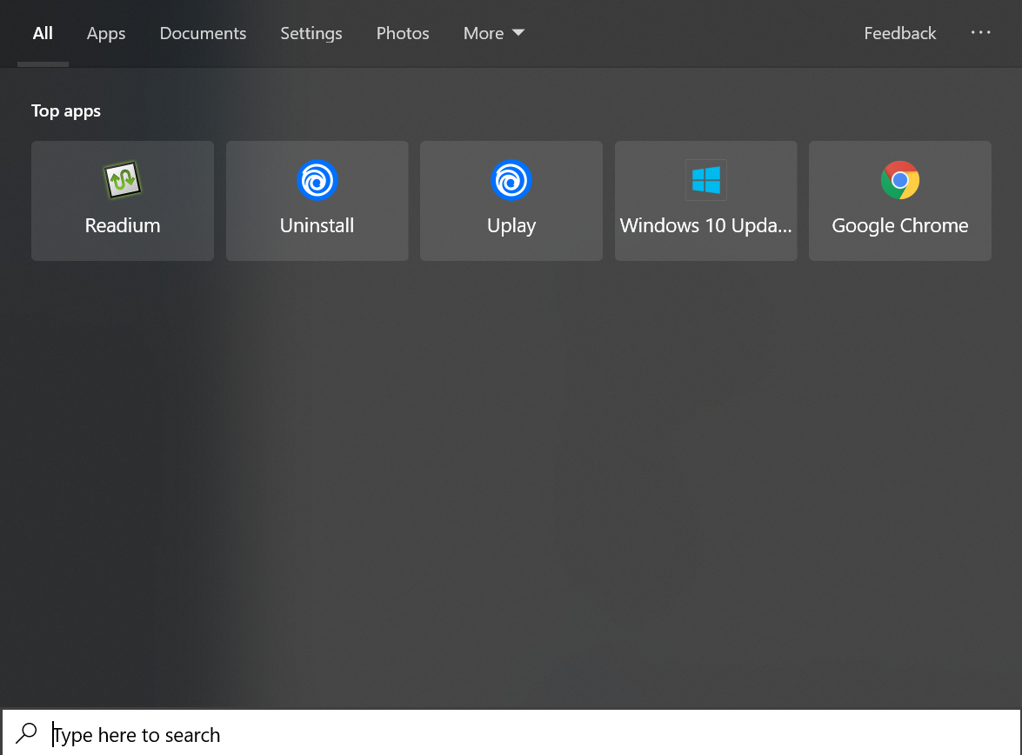Click the search magnifier icon
Screen dimensions: 1022x755
click(27, 733)
